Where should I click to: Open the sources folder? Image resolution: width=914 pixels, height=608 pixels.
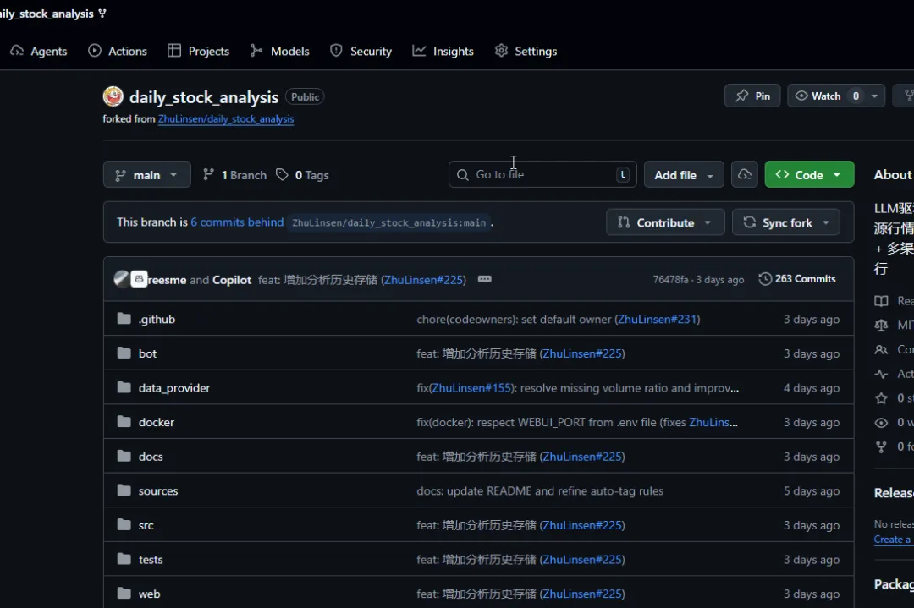(x=158, y=491)
